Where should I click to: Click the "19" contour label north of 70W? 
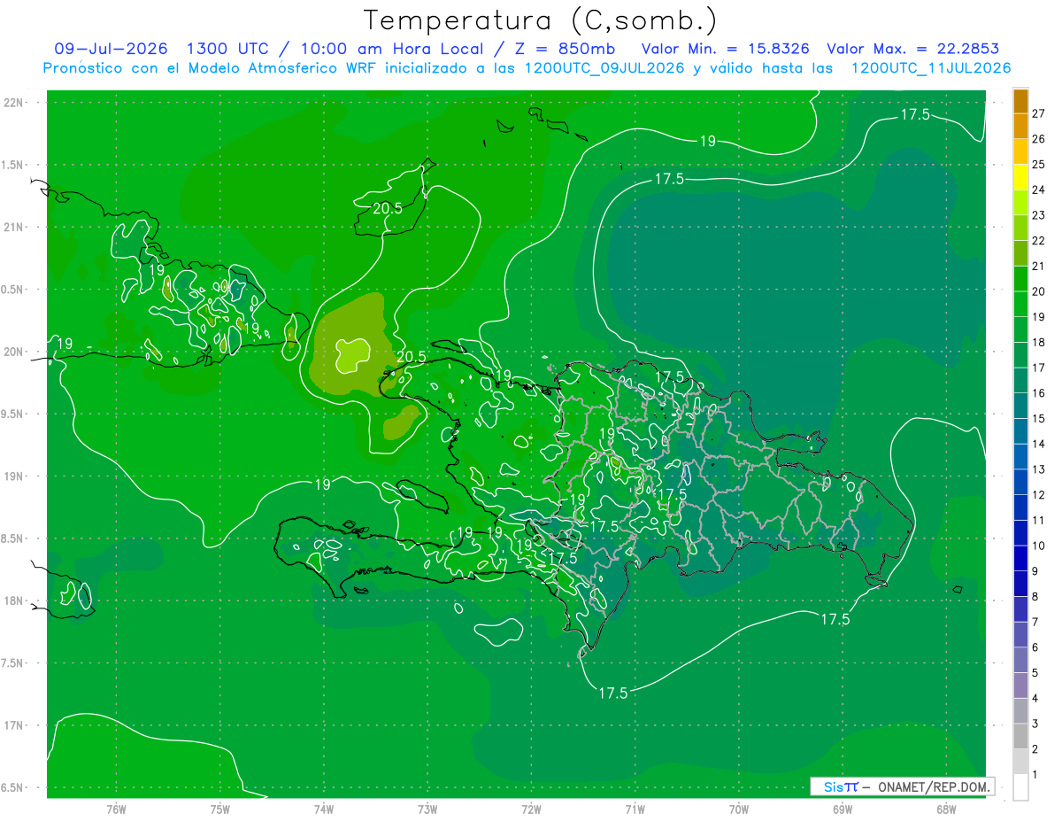[708, 141]
